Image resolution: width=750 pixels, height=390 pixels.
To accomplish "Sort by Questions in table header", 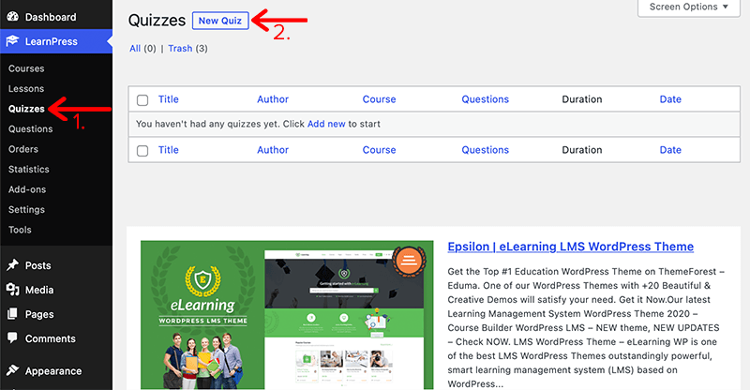I will 485,99.
